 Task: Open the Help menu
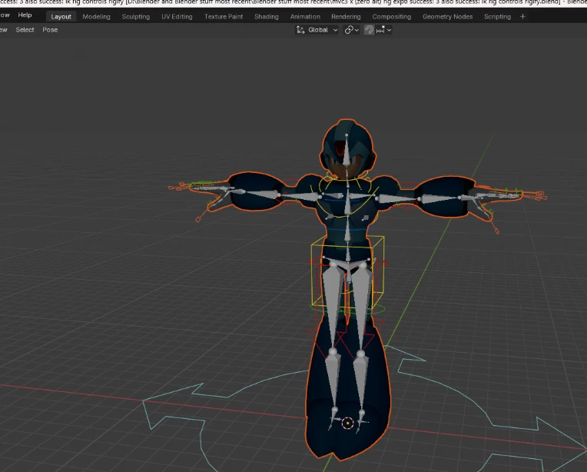point(25,15)
